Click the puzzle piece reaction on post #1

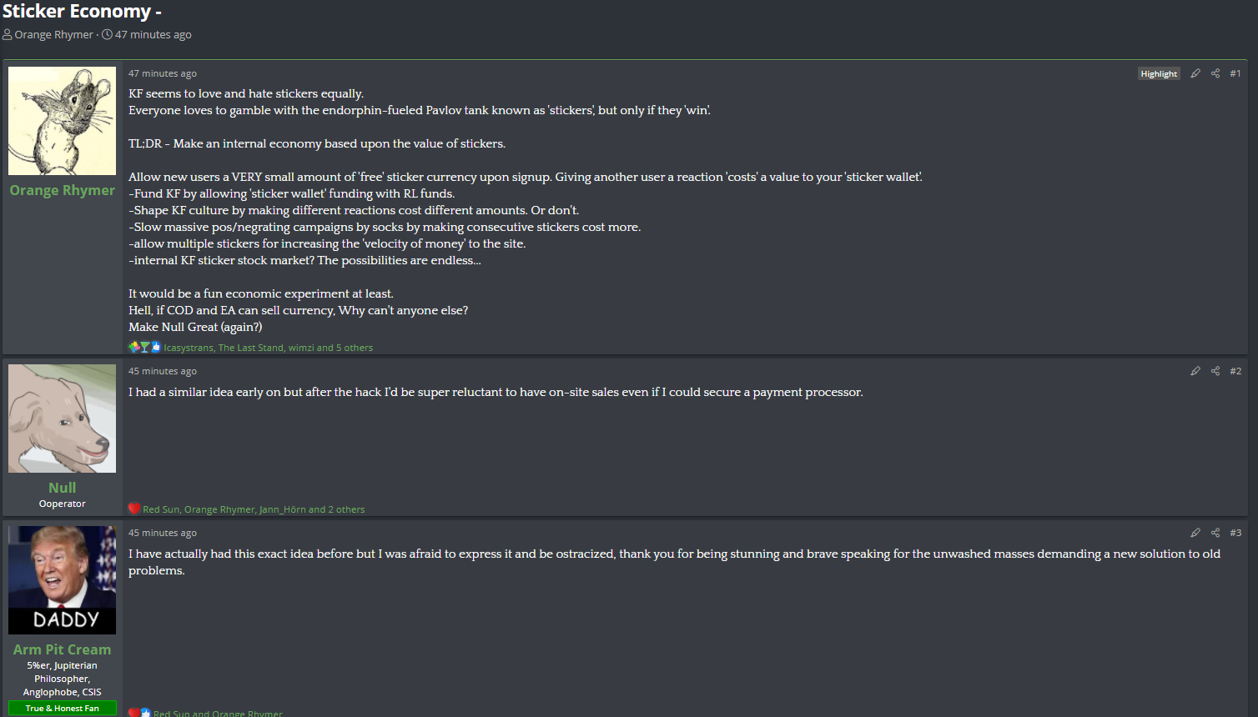pyautogui.click(x=133, y=347)
